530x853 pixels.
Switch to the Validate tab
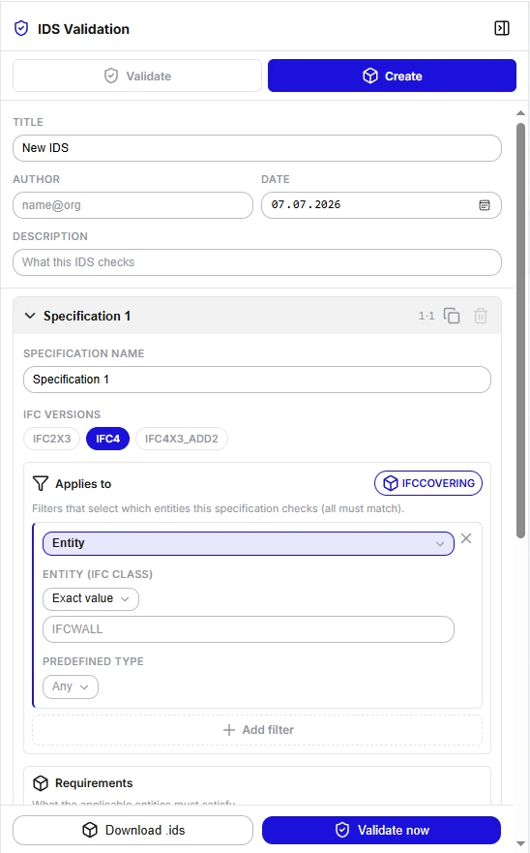click(x=137, y=76)
